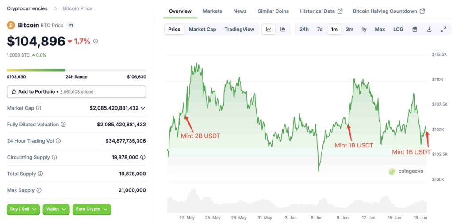Switch chart to Market Cap view
453x223 pixels.
click(x=202, y=30)
